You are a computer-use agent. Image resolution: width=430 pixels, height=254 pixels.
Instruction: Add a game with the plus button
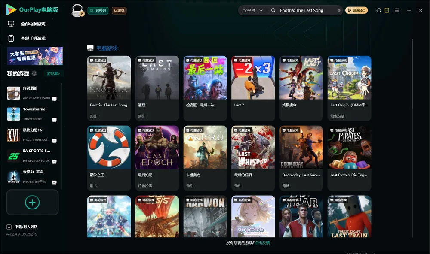point(32,202)
